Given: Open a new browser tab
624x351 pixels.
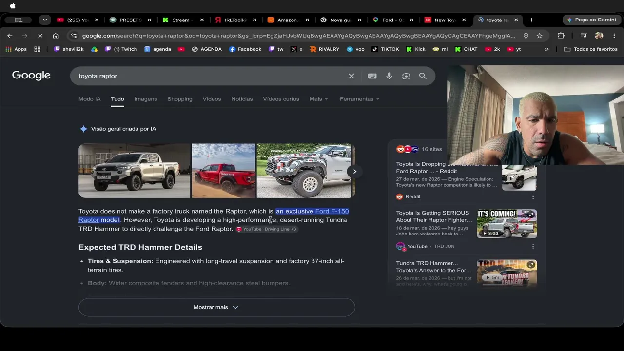Looking at the screenshot, I should (531, 20).
